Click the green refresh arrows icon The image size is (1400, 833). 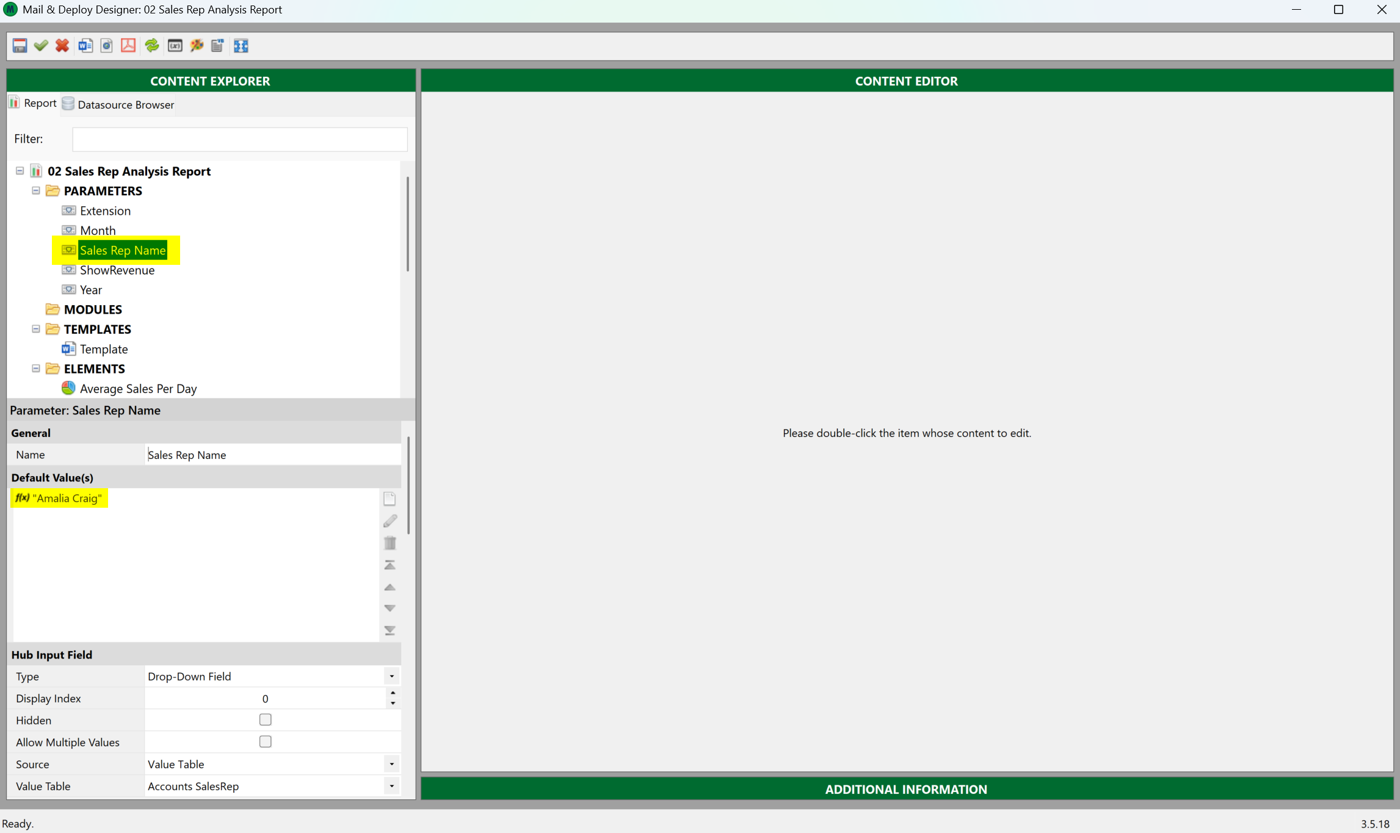tap(152, 46)
